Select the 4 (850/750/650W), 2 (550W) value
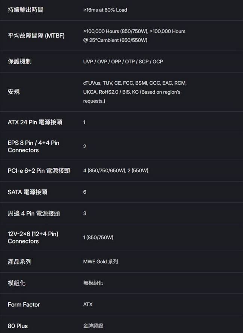This screenshot has height=333, width=243. 116,171
